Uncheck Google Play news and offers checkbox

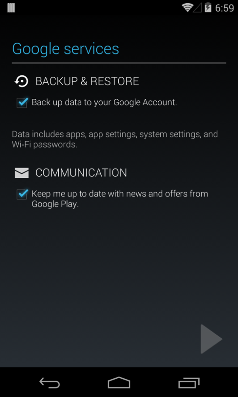tap(22, 194)
